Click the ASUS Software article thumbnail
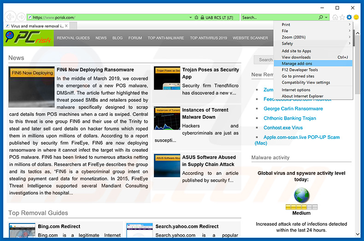Image resolution: width=364 pixels, height=241 pixels. click(167, 166)
